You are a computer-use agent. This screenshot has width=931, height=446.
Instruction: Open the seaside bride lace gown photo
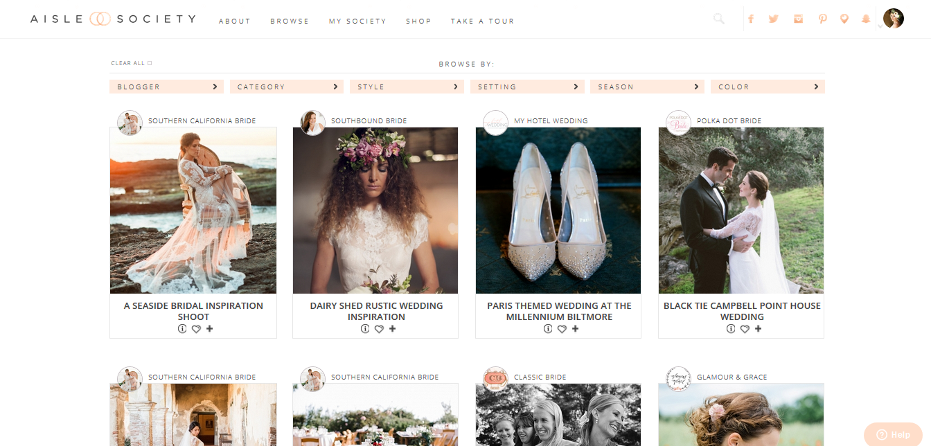(193, 211)
